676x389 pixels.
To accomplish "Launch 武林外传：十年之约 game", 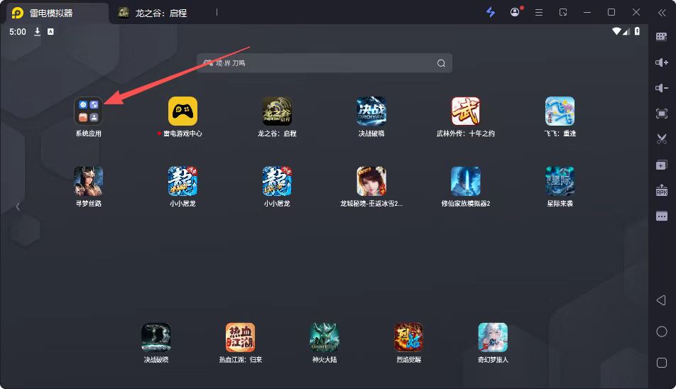I will [x=466, y=111].
